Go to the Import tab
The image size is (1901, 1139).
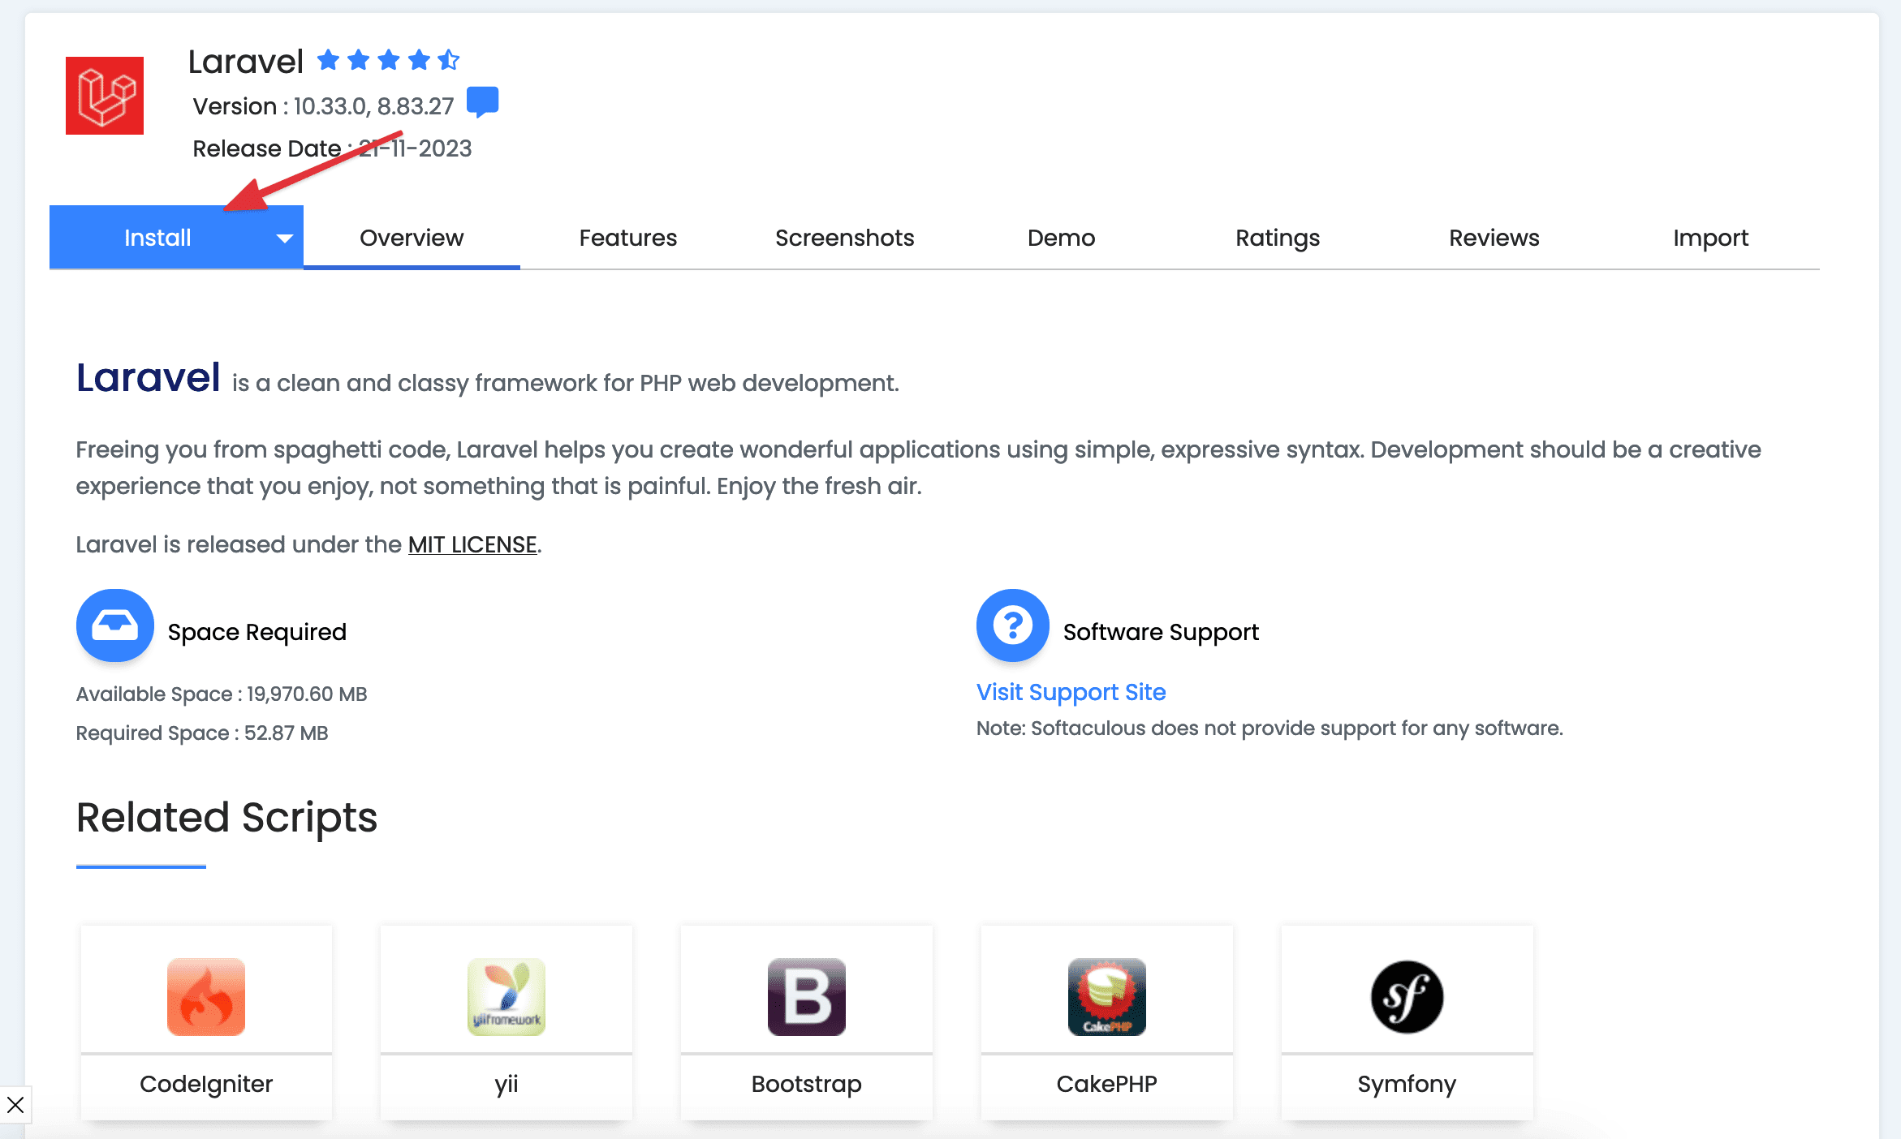click(1710, 238)
